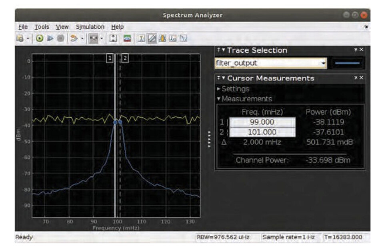Open Configuration Properties gear icon

[20, 38]
